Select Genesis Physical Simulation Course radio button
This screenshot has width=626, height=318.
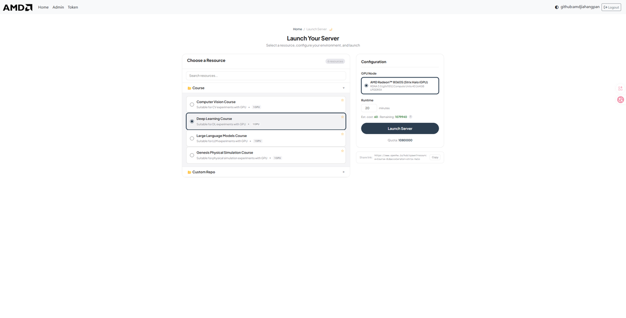[x=192, y=156]
